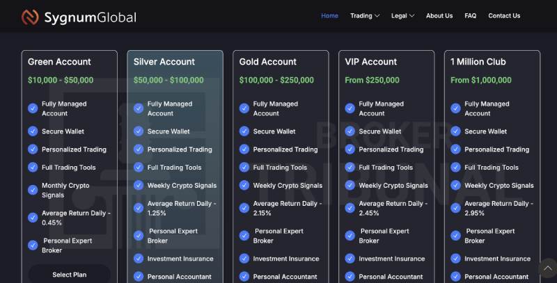Screen dimensions: 557x283
Task: Click Gold Account Secure Wallet check icon
Action: 244,131
